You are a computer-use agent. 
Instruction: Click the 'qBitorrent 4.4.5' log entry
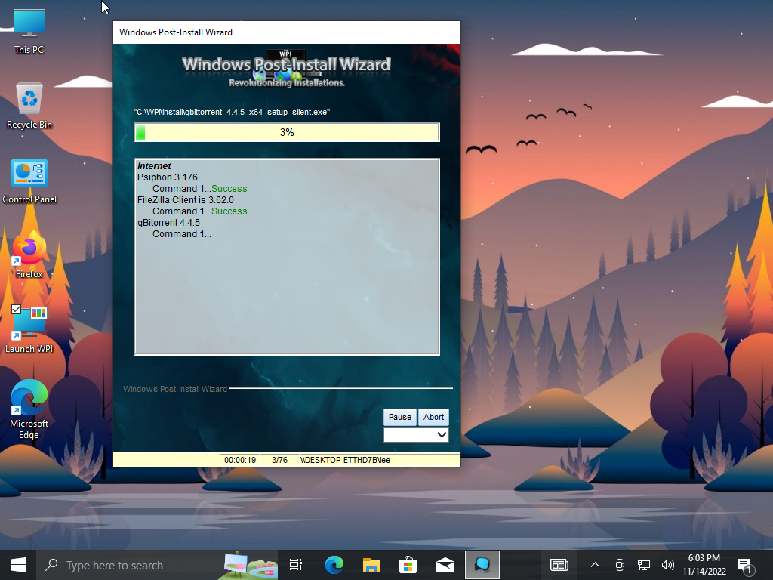click(168, 223)
